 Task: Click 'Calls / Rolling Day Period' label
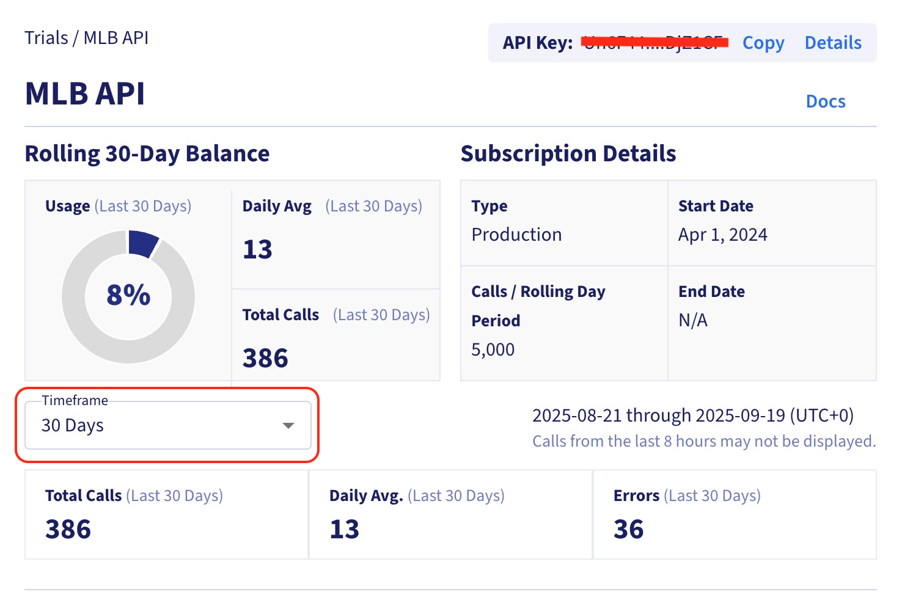538,306
